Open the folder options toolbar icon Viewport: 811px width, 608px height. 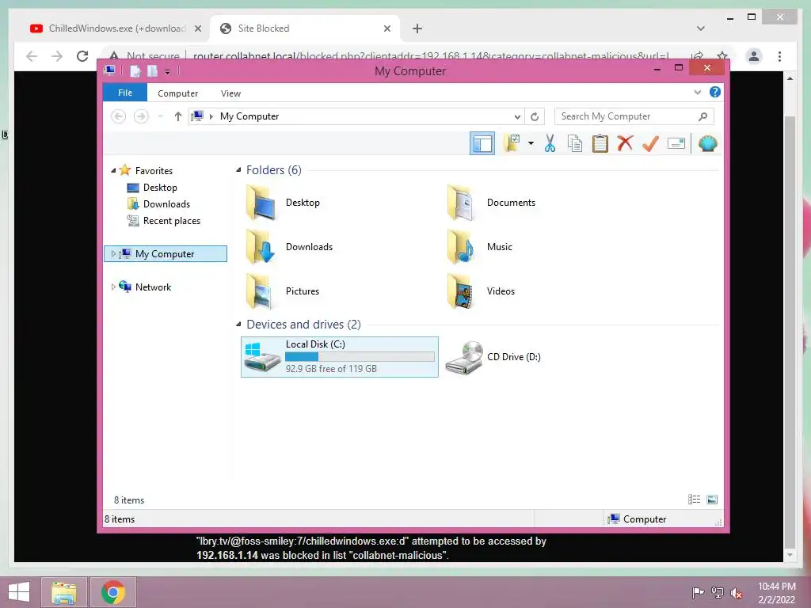pos(512,143)
